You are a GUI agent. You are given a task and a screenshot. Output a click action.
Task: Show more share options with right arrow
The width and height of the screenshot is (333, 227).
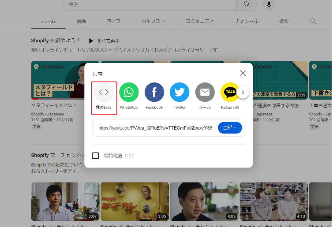(x=243, y=92)
